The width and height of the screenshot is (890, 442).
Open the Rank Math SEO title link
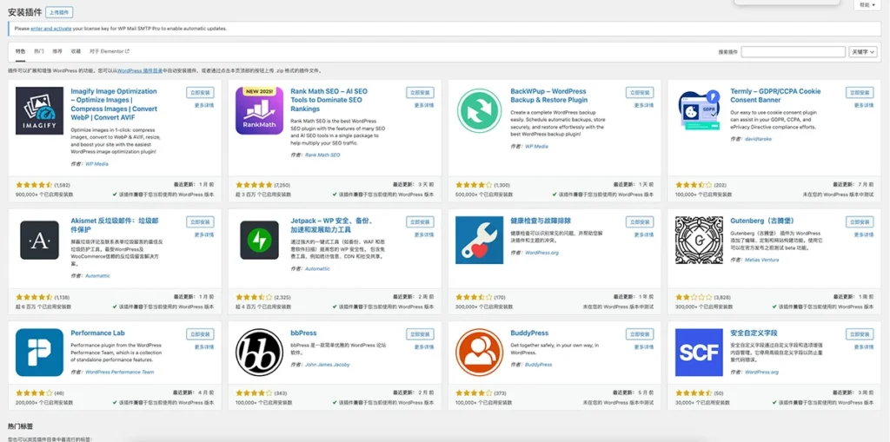point(329,100)
